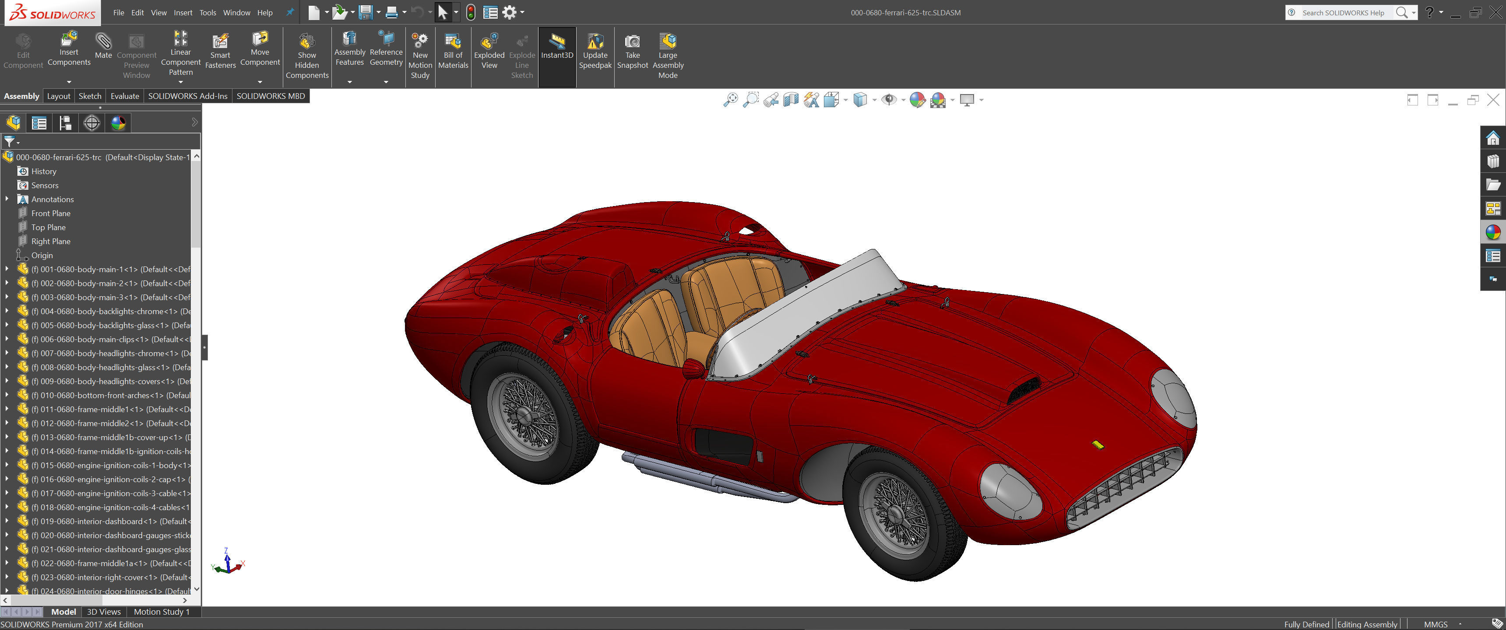The width and height of the screenshot is (1506, 630).
Task: Open the Insert menu
Action: [183, 12]
